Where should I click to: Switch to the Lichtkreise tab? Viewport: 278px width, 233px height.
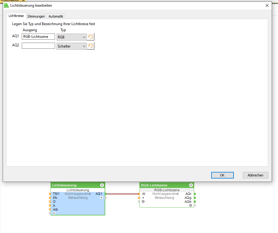pyautogui.click(x=16, y=16)
